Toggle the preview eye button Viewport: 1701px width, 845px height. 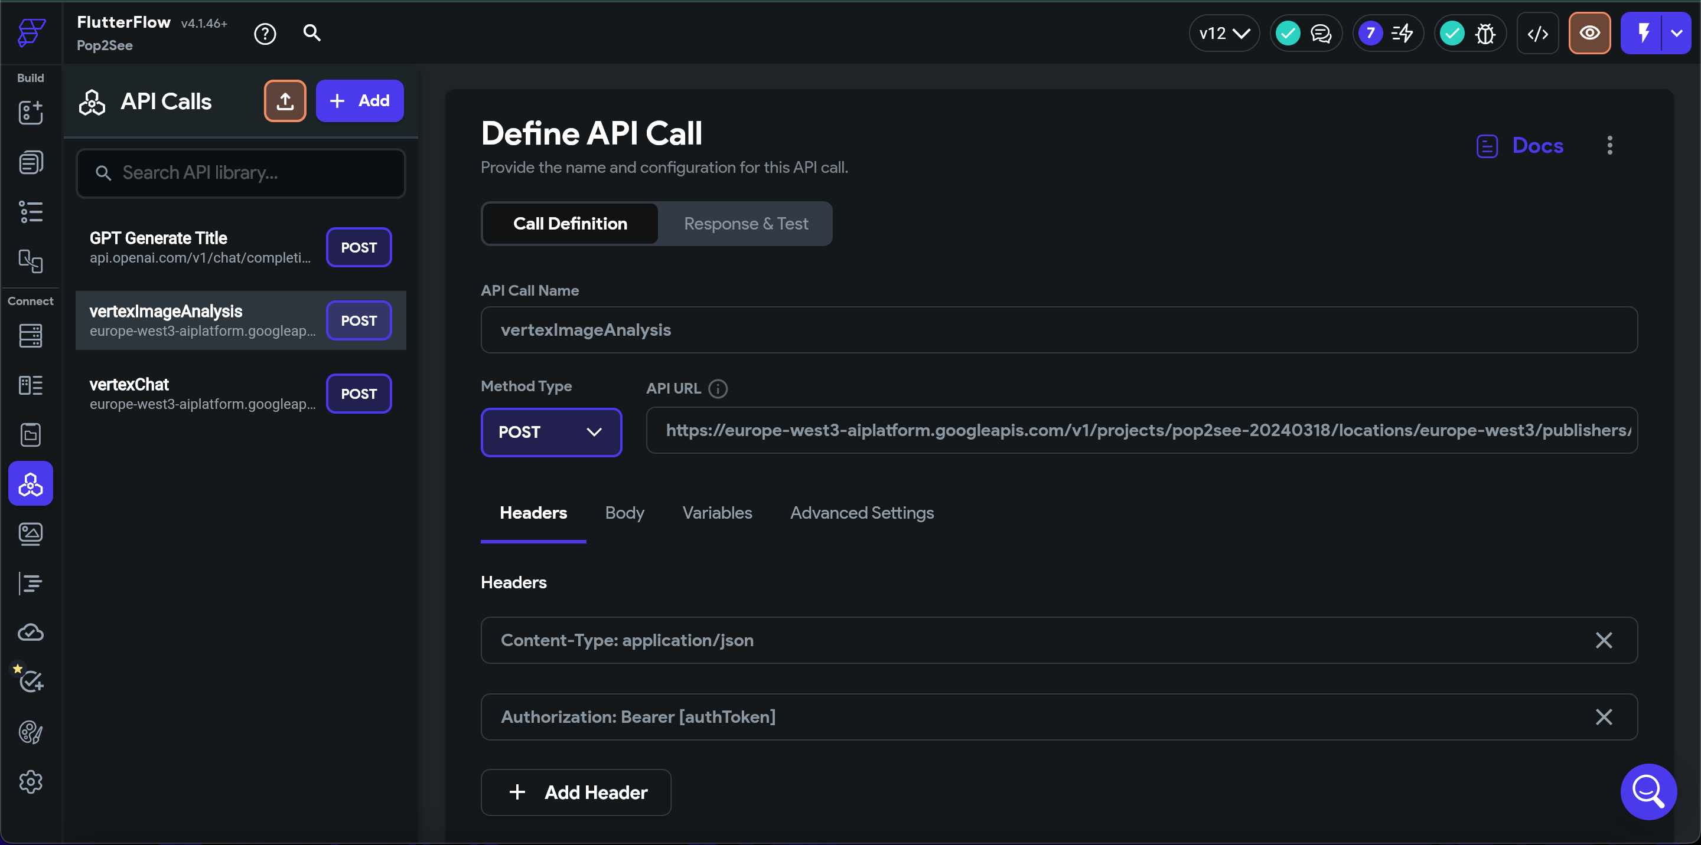click(1589, 34)
